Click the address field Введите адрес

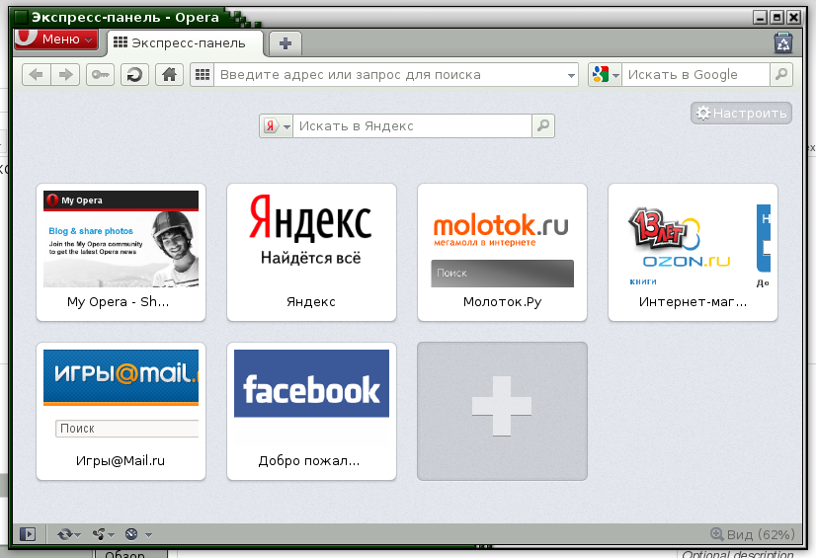tap(390, 75)
